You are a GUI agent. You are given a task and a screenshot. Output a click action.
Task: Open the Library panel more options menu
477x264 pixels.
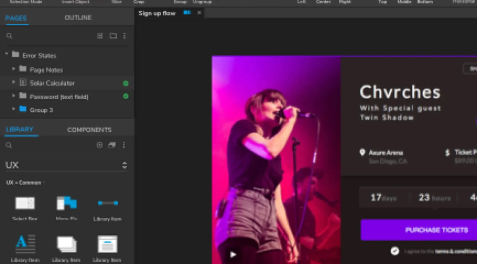coord(124,145)
